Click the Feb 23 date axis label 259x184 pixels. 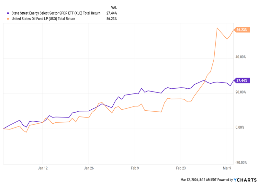coord(181,168)
